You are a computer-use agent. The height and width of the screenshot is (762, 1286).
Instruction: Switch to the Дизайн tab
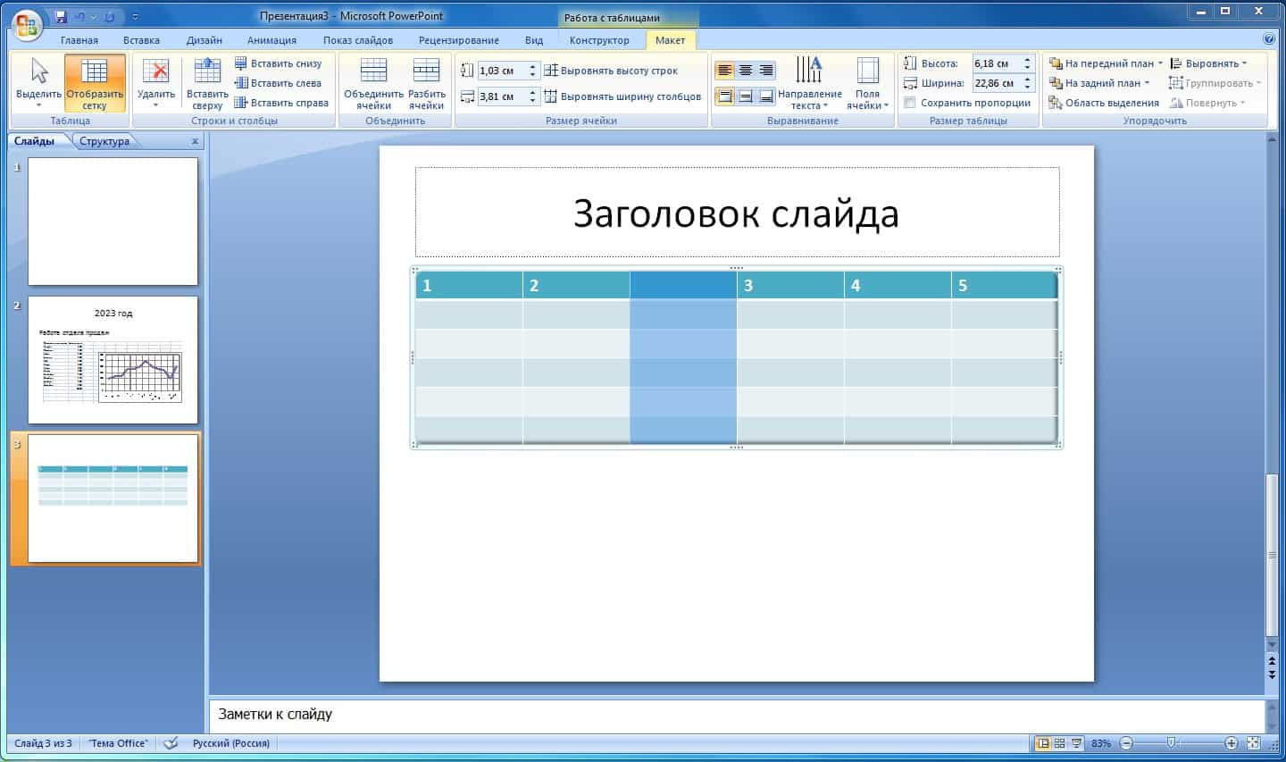click(205, 40)
